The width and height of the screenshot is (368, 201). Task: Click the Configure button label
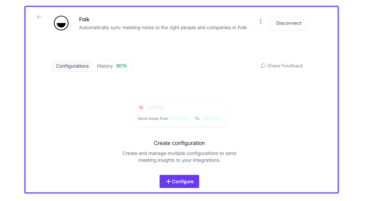point(183,181)
